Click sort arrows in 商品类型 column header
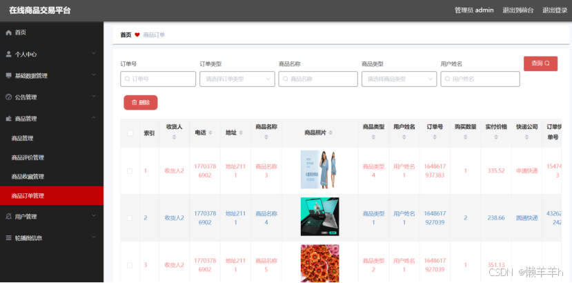Viewport: 572px width, 283px height. tap(373, 137)
